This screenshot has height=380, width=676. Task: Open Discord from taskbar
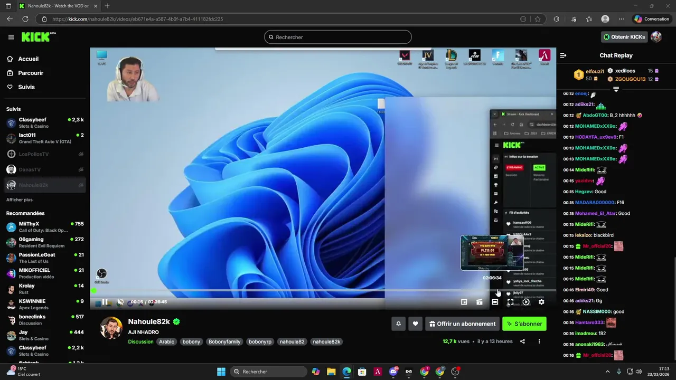pyautogui.click(x=393, y=372)
